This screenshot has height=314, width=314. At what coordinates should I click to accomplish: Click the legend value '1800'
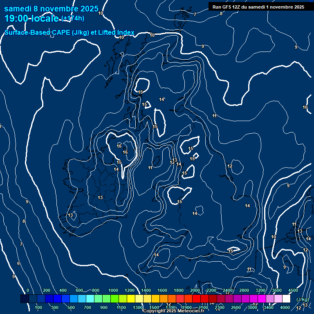179,290
